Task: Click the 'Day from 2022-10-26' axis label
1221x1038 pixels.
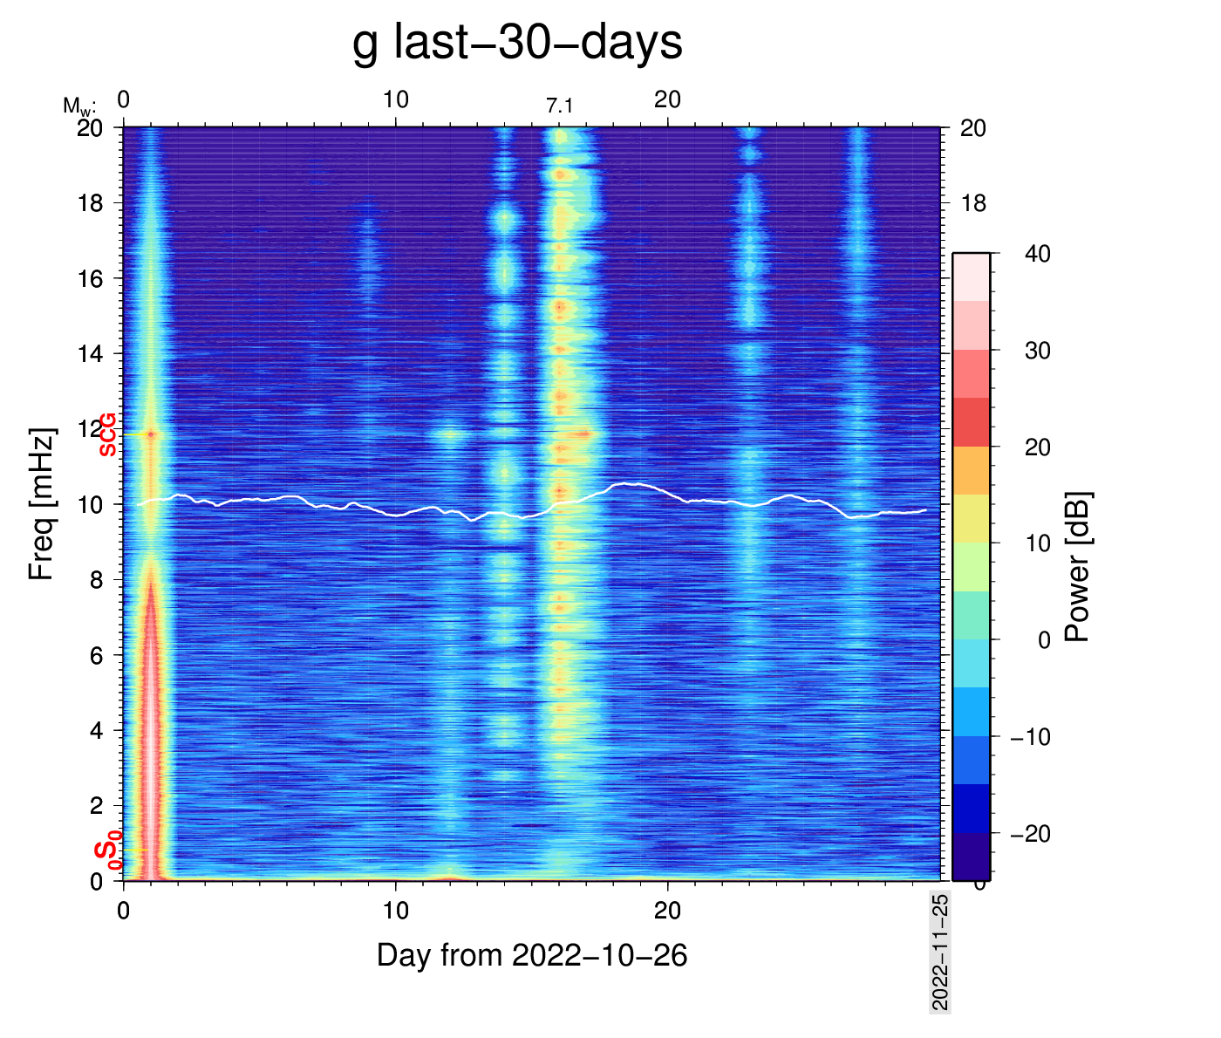Action: coord(532,956)
